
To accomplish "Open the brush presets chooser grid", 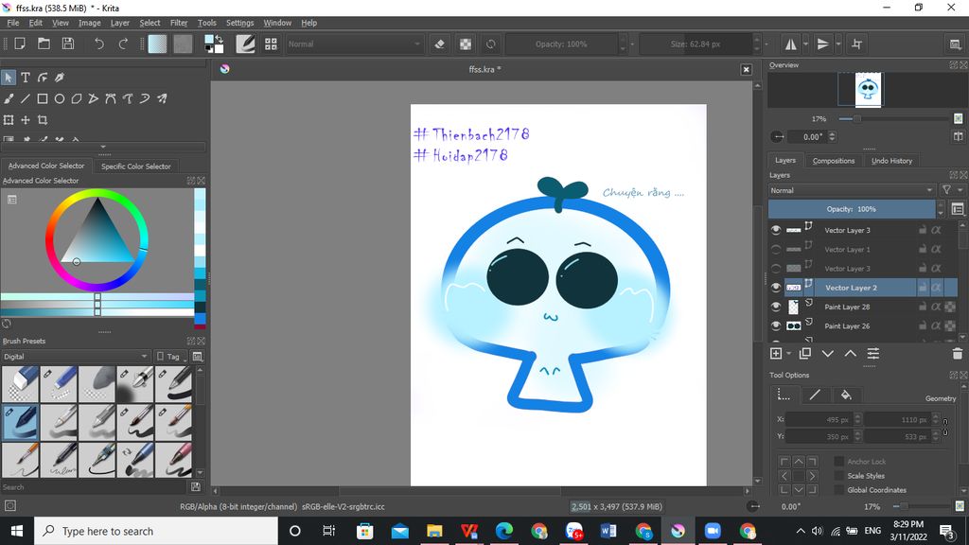I will (271, 44).
